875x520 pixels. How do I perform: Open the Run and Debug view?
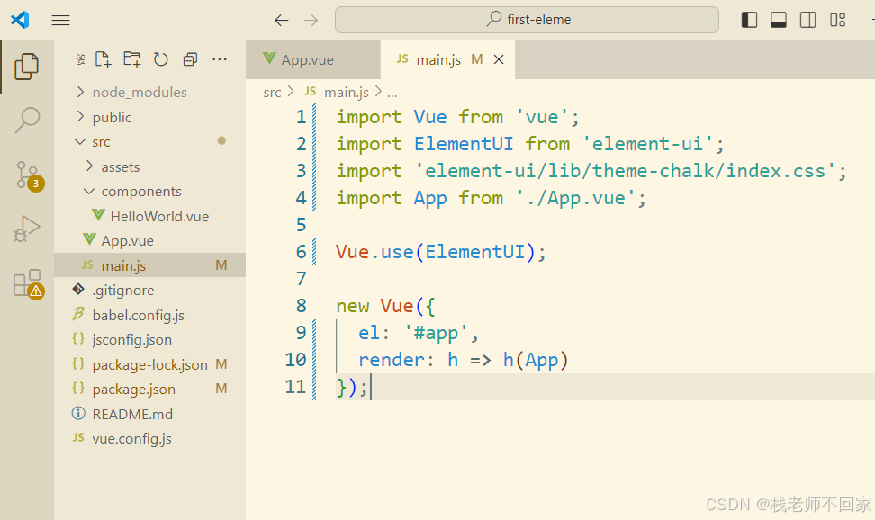(26, 229)
